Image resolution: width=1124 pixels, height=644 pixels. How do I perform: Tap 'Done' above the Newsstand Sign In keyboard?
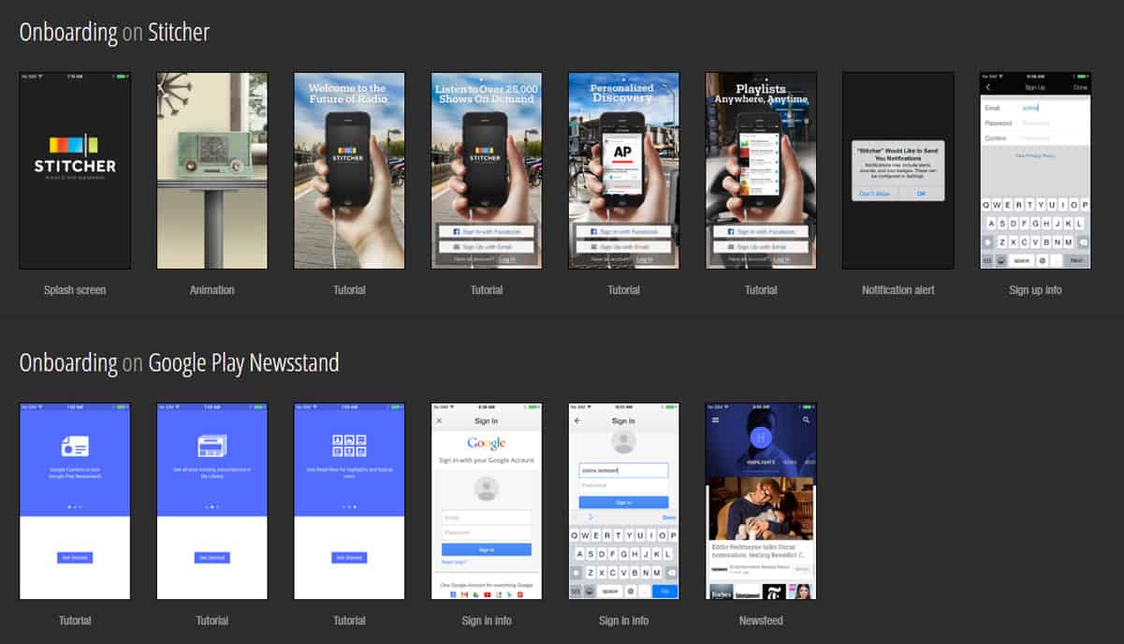coord(668,518)
